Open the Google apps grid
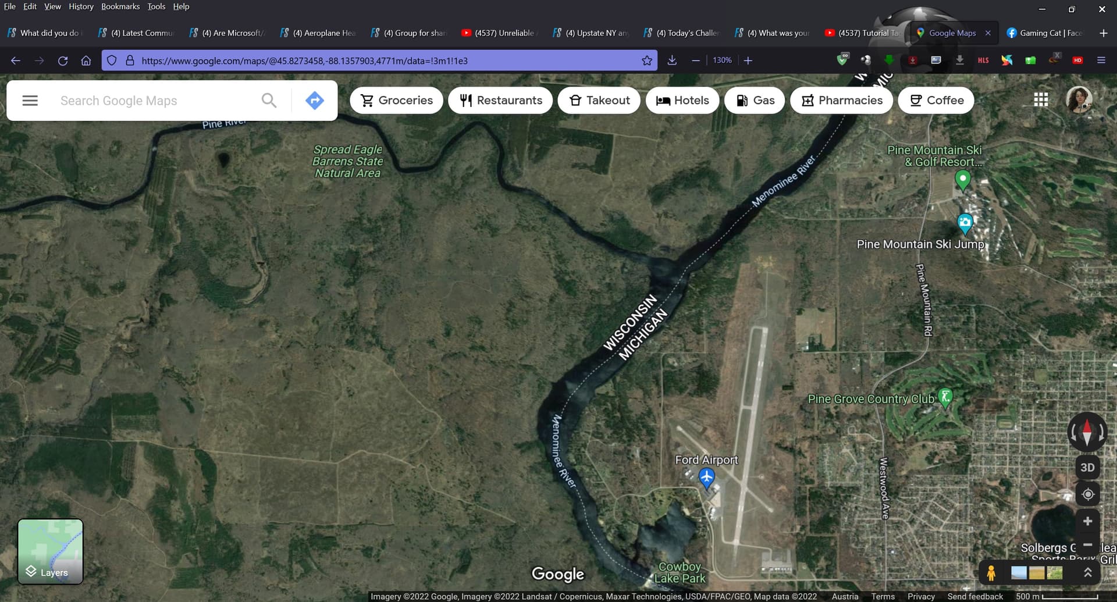Screen dimensions: 1117x602 [1041, 100]
